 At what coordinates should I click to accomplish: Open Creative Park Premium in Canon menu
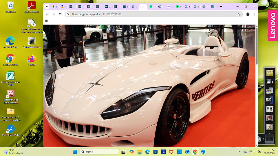click(270, 73)
